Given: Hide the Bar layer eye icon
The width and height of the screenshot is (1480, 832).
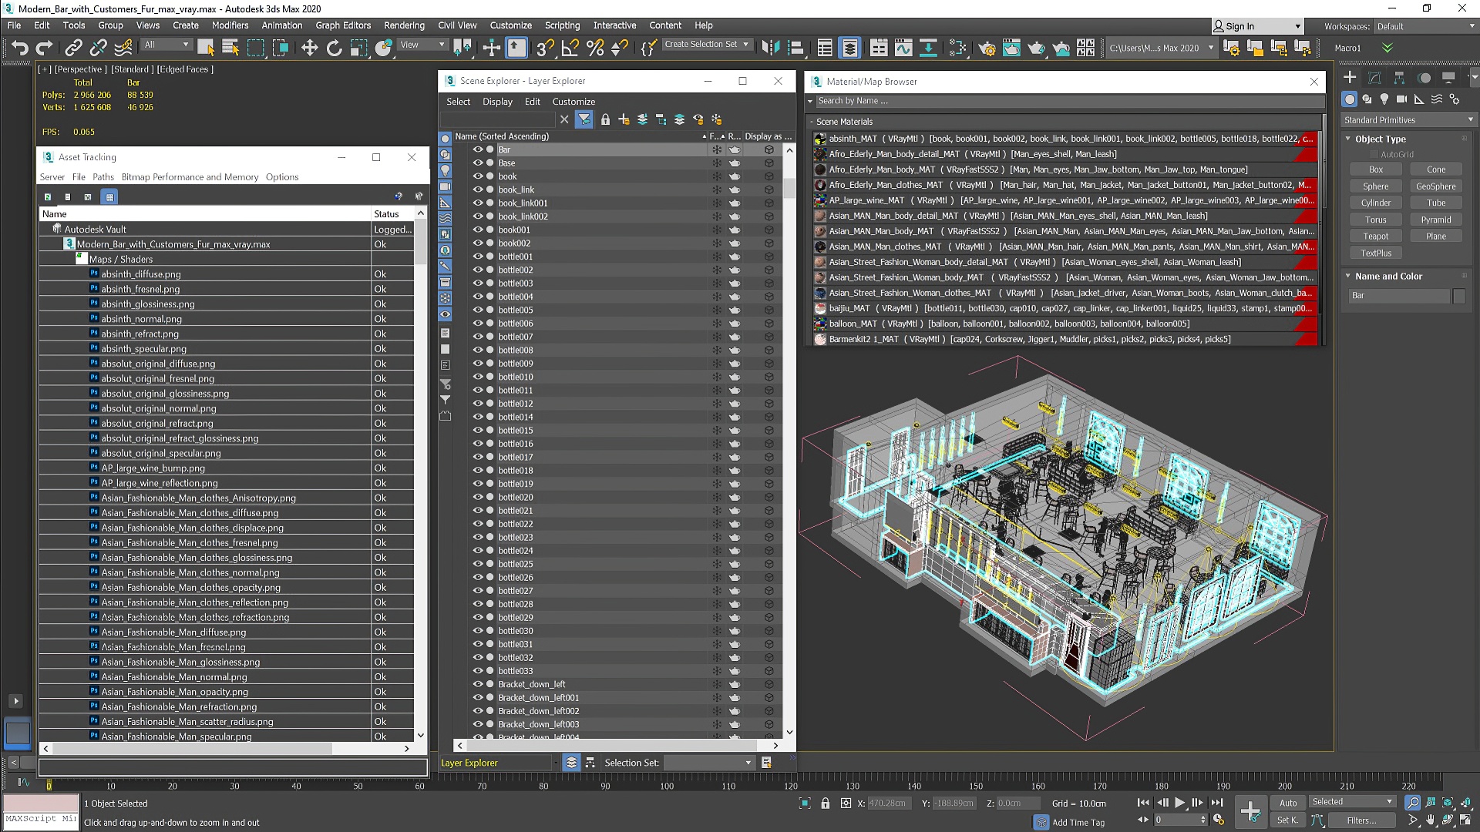Looking at the screenshot, I should click(478, 149).
